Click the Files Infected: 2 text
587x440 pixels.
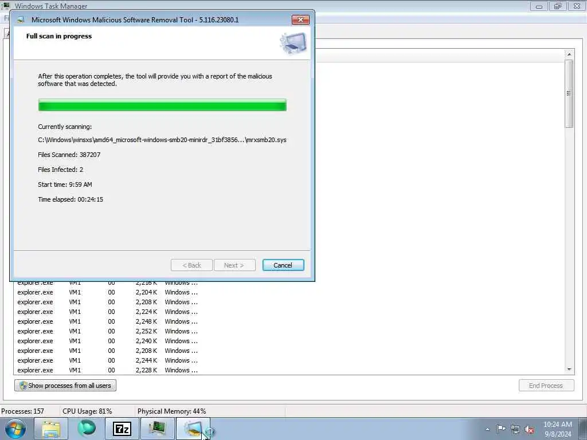pyautogui.click(x=61, y=170)
